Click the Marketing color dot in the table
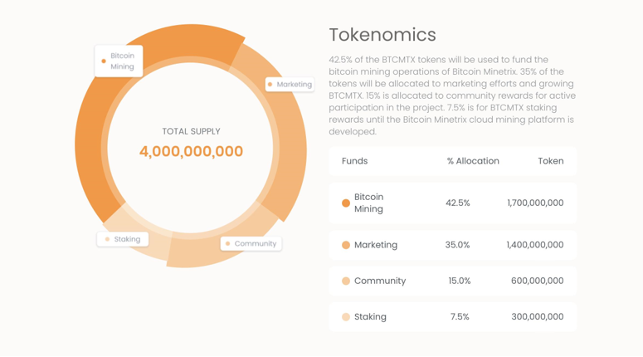Viewport: 643px width, 357px height. tap(346, 245)
